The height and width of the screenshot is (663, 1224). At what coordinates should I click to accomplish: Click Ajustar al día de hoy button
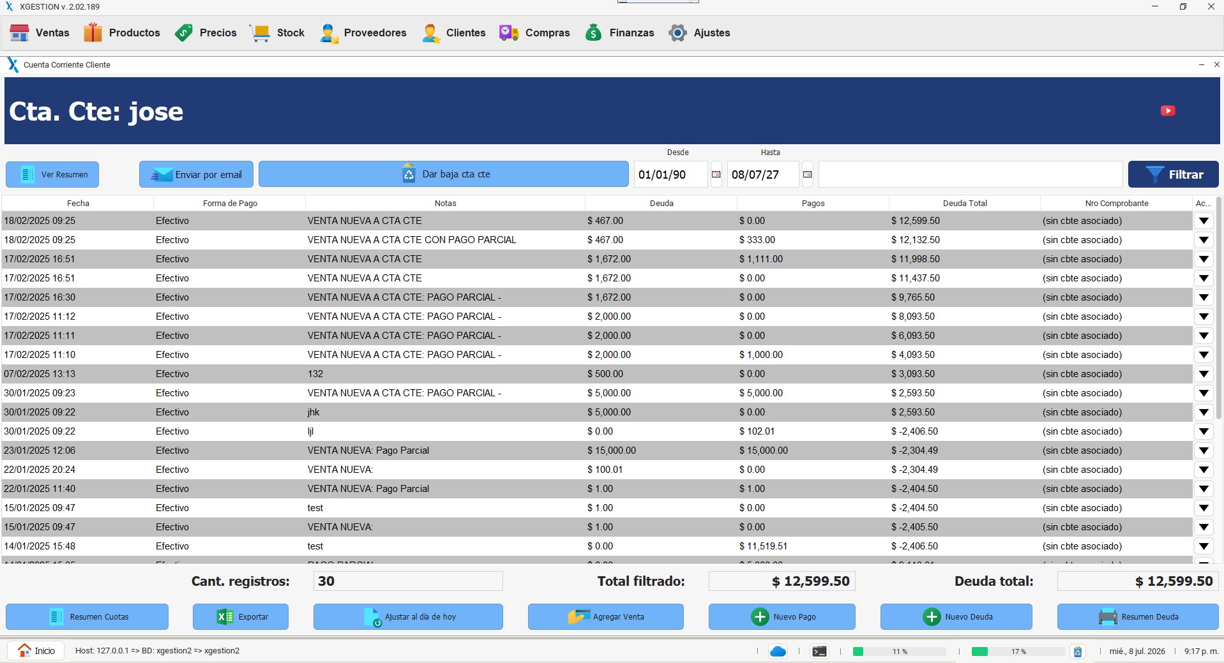tap(408, 617)
